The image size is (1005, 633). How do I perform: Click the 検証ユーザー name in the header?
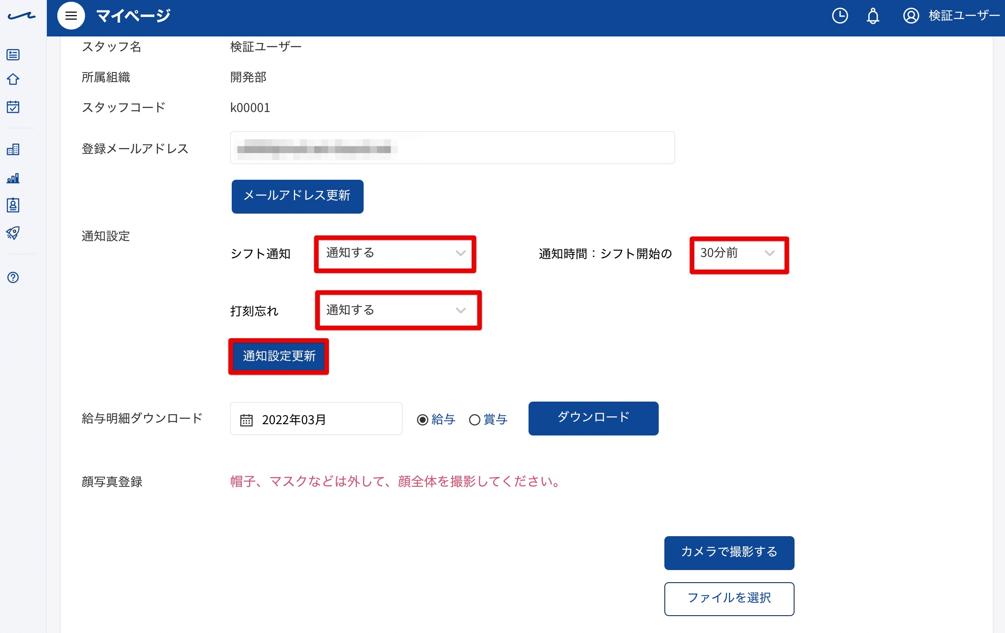coord(964,16)
